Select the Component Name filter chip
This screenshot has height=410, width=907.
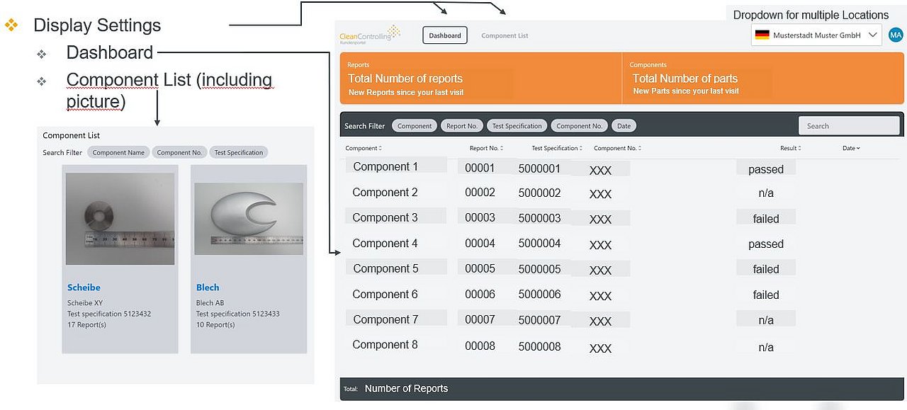tap(118, 152)
